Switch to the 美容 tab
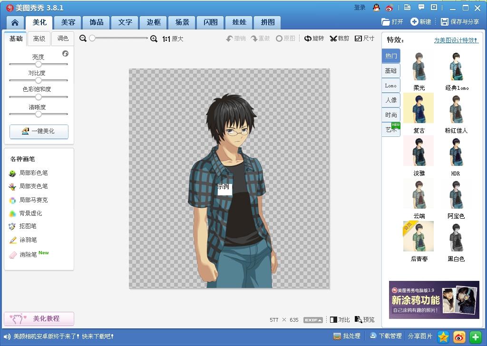The image size is (487, 346). (68, 23)
